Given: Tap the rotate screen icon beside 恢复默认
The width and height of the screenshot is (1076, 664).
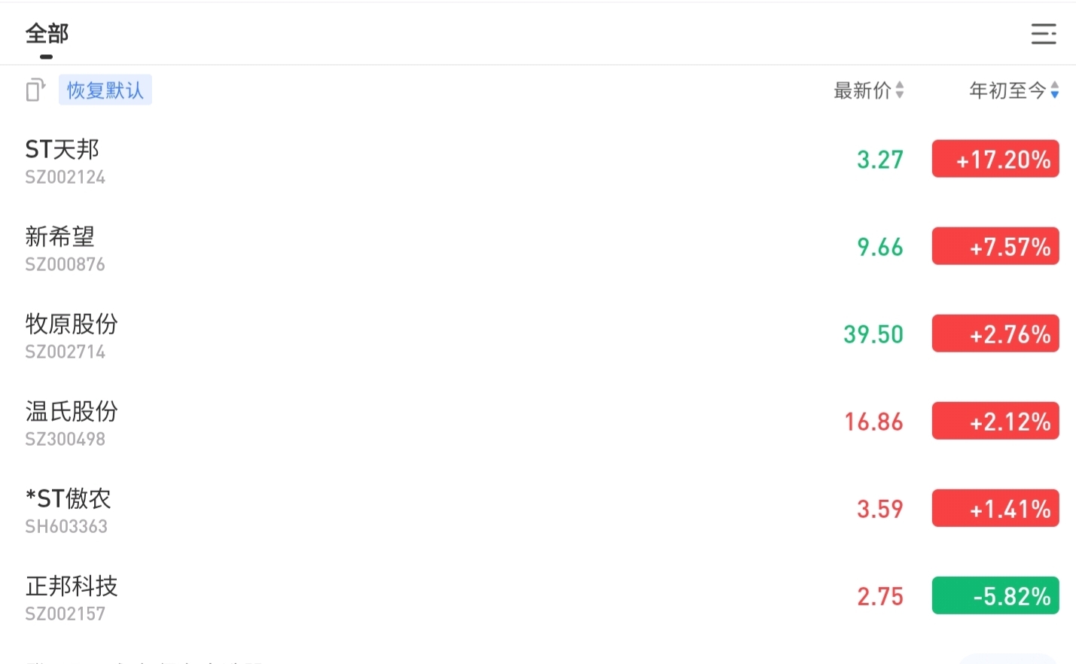Looking at the screenshot, I should (x=35, y=90).
